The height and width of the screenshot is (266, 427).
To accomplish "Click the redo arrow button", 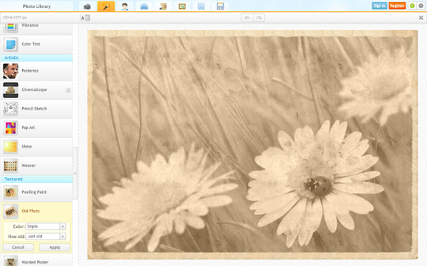I will (258, 17).
